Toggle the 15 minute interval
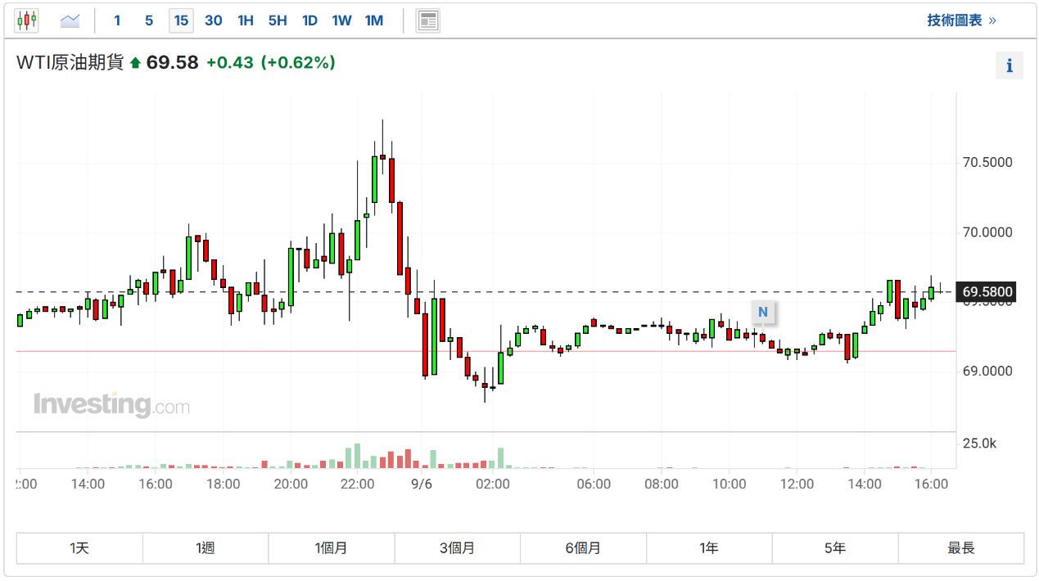Viewport: 1039px width, 581px height. (x=181, y=20)
